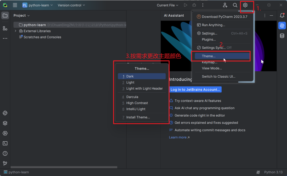Image resolution: width=287 pixels, height=176 pixels.
Task: Click Project panel horizontal scrollbar
Action: [64, 167]
